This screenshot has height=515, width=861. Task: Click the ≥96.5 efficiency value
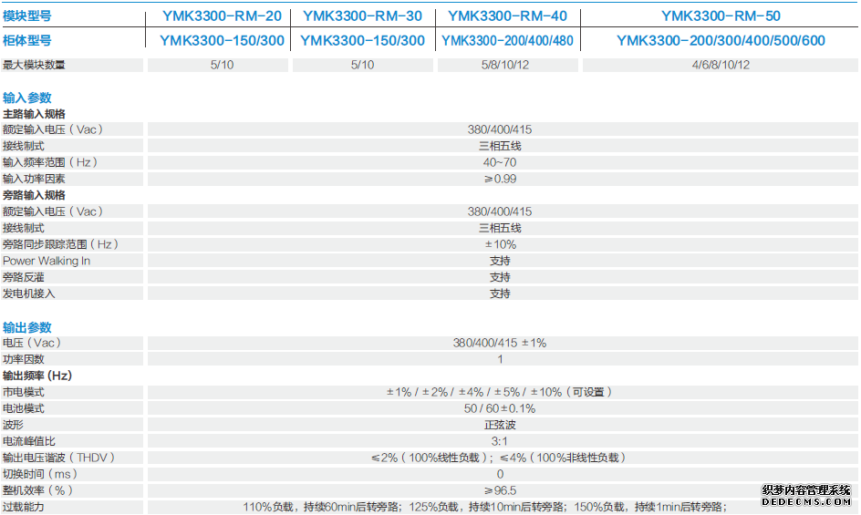coord(500,490)
